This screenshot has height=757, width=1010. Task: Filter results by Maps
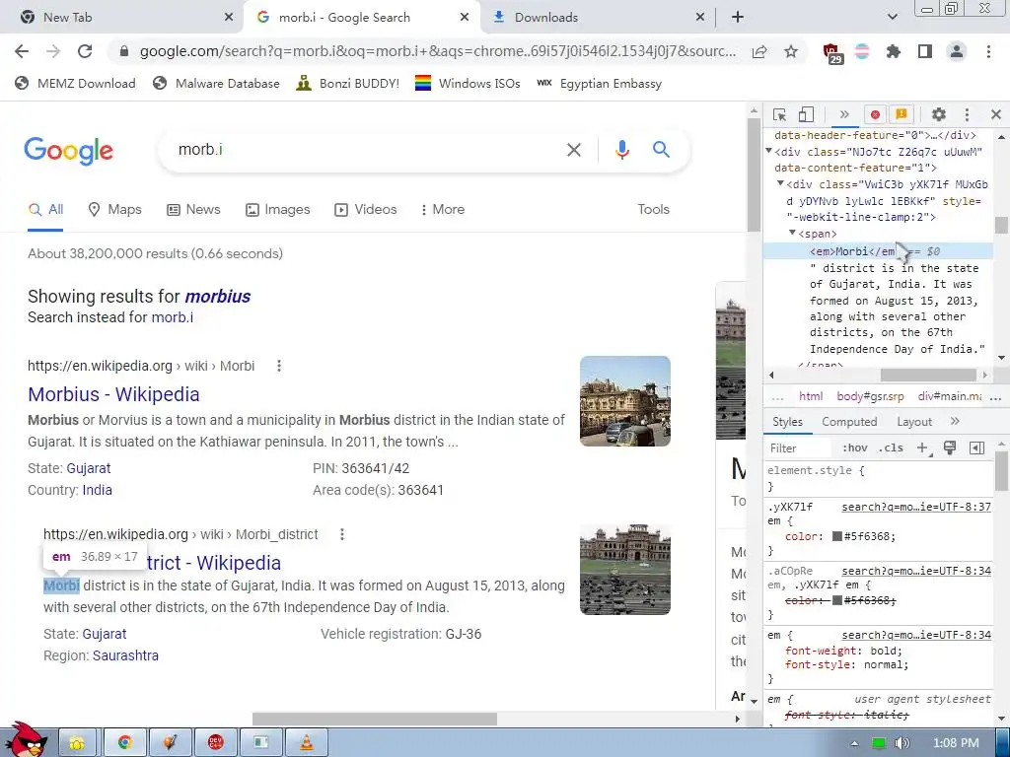114,210
